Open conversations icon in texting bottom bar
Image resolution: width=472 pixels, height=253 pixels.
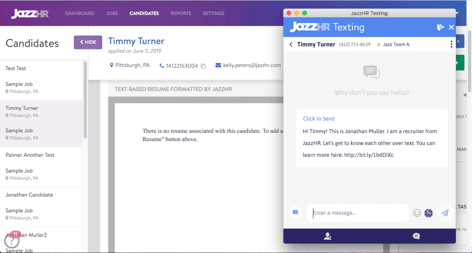416,236
